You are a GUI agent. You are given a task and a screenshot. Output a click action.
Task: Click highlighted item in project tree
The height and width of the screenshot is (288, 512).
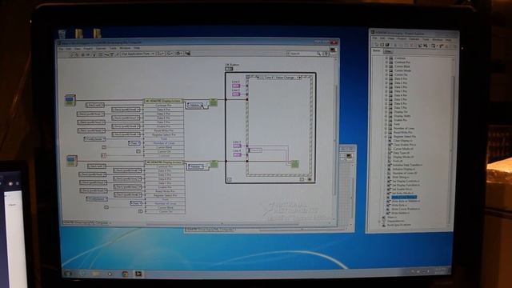404,197
